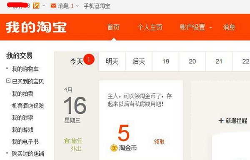Select the 20 date tab
This screenshot has height=160, width=250.
192,61
